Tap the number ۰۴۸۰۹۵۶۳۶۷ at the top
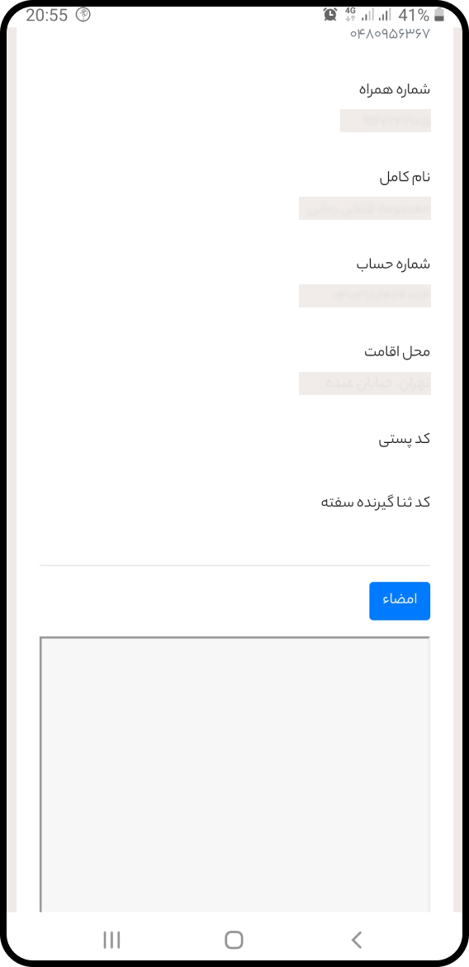The image size is (469, 967). [390, 34]
